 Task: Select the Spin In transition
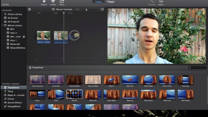click(111, 80)
